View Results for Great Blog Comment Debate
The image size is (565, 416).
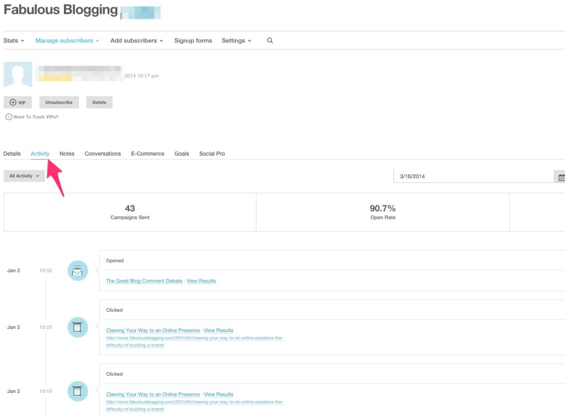coord(201,281)
